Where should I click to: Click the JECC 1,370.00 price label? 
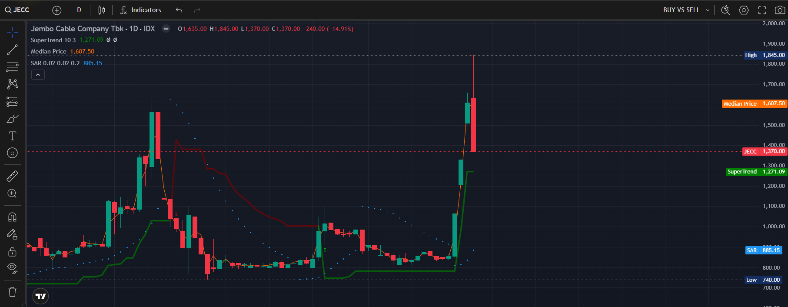(765, 151)
